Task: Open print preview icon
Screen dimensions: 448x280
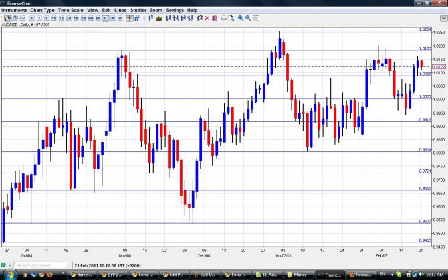Action: [x=231, y=18]
